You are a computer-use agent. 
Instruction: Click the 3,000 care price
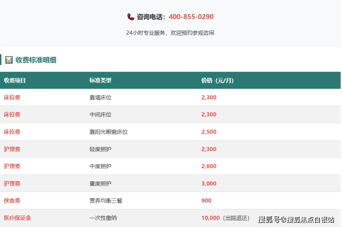(x=208, y=184)
